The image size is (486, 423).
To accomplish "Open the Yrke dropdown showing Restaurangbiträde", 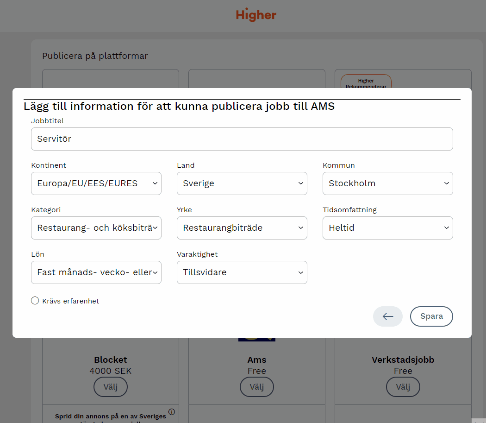I will click(x=242, y=228).
